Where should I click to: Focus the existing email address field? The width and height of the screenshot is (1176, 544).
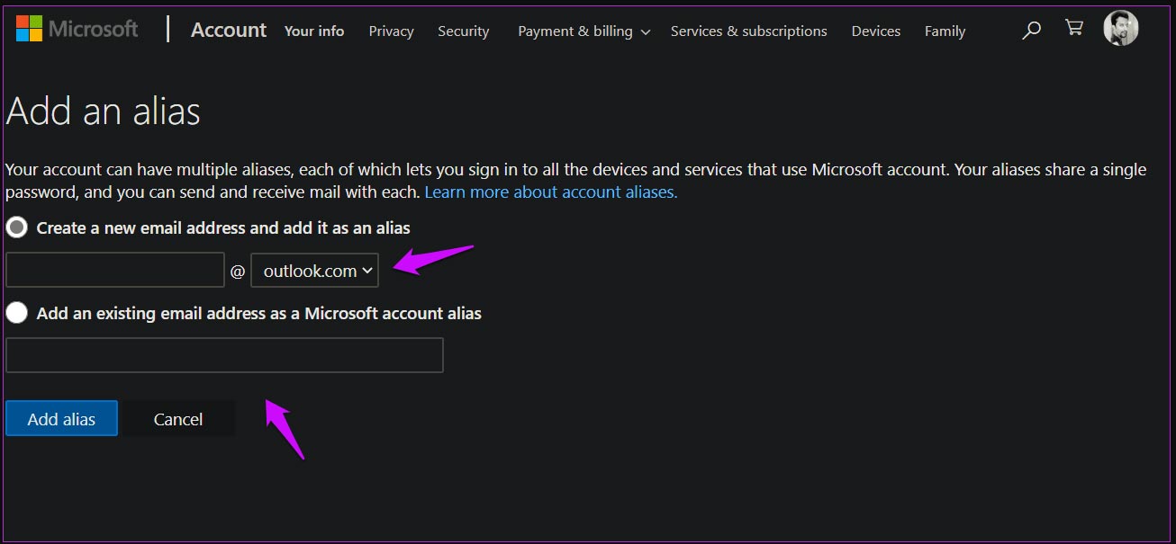(224, 355)
